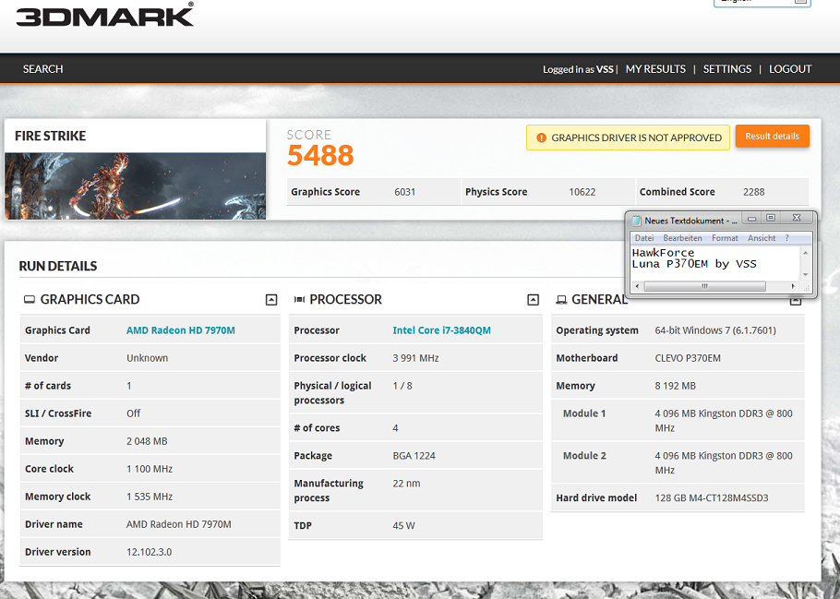
Task: Click Notepad's horizontal scroll right arrow
Action: [794, 286]
